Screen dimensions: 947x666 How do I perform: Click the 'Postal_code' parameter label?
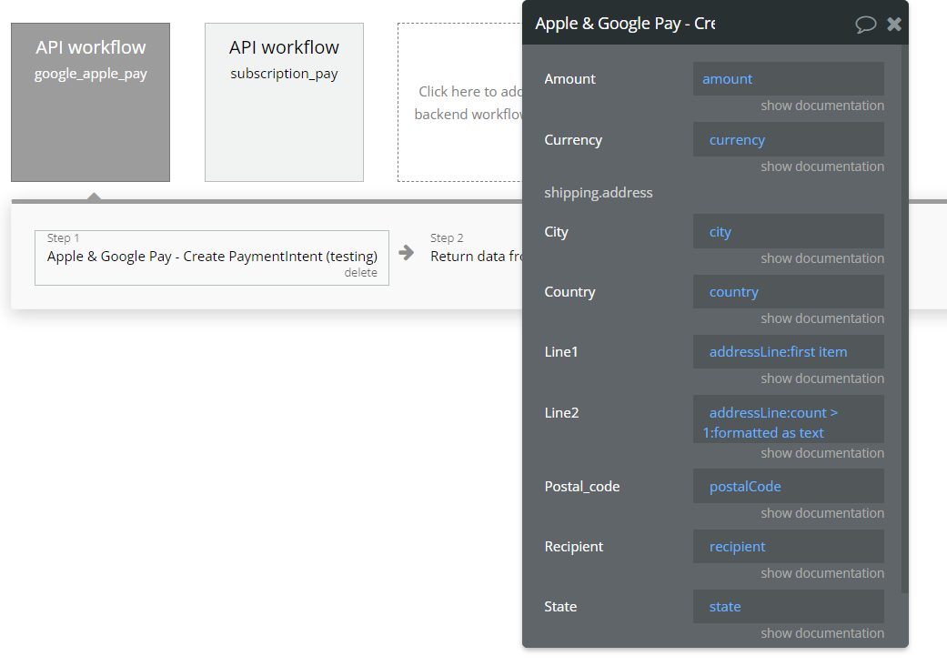(581, 487)
